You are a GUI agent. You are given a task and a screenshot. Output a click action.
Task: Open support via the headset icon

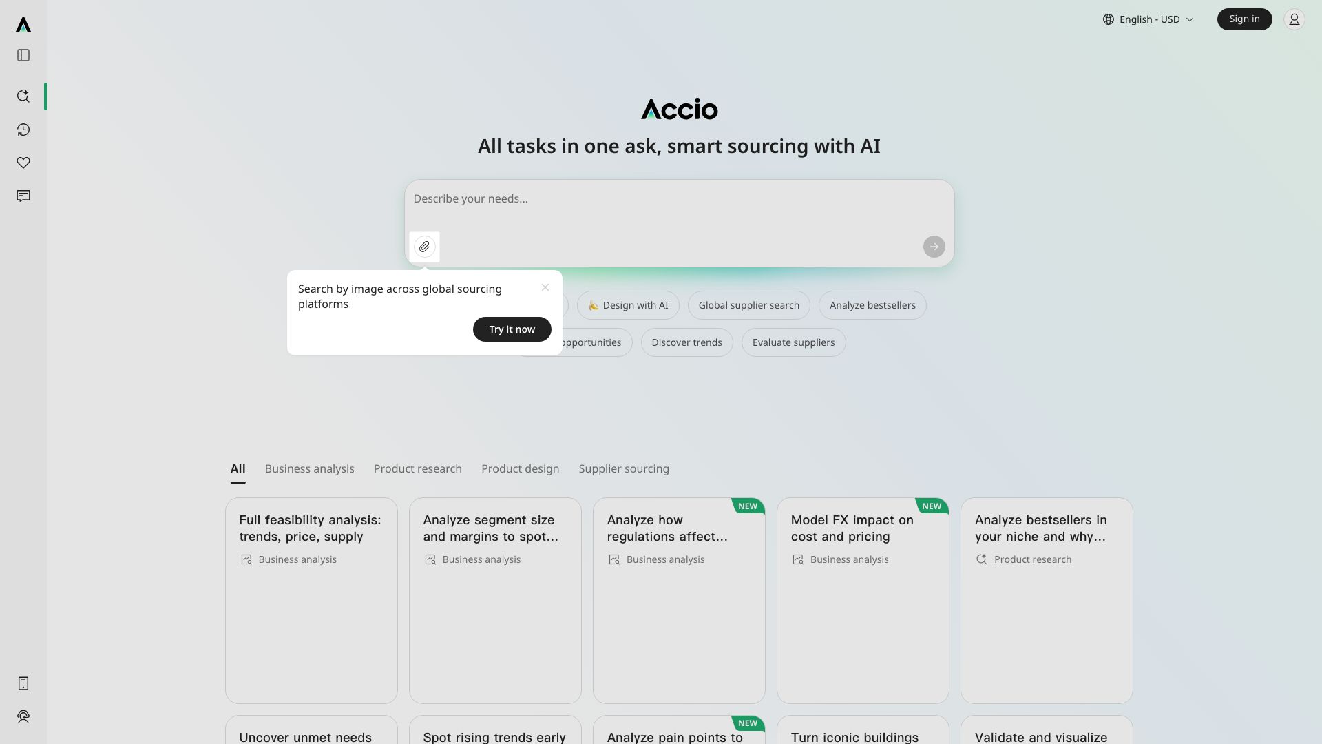pyautogui.click(x=23, y=716)
